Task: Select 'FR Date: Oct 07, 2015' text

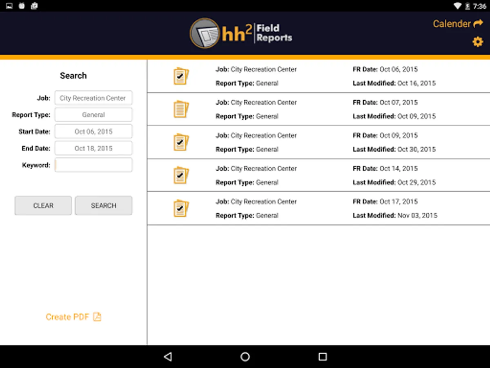Action: pyautogui.click(x=385, y=103)
